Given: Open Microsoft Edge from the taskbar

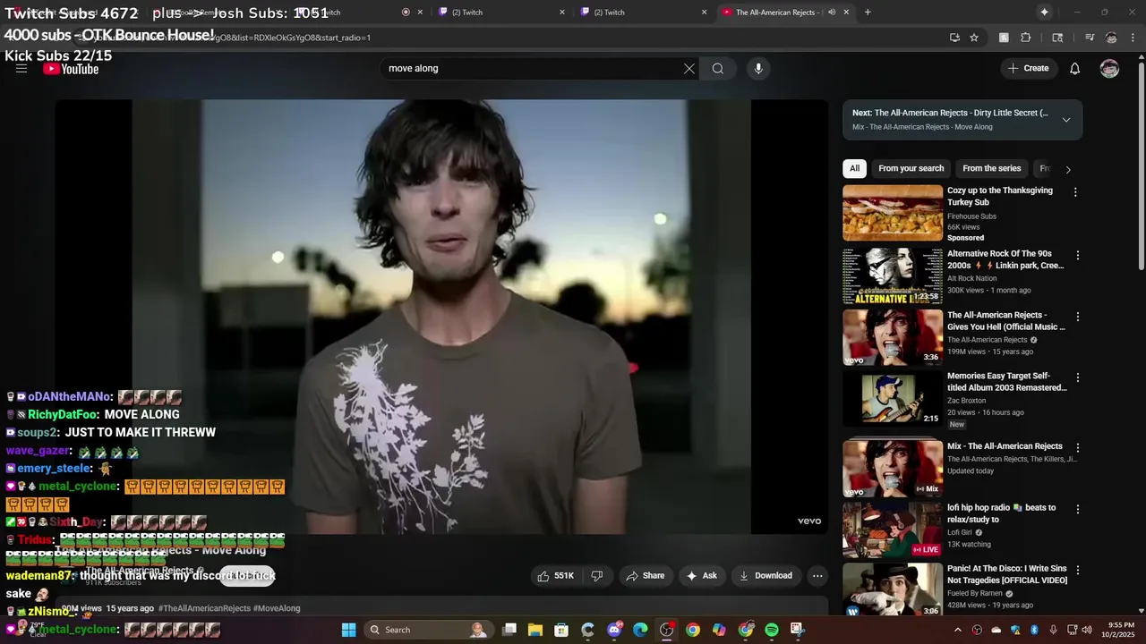Looking at the screenshot, I should [640, 630].
